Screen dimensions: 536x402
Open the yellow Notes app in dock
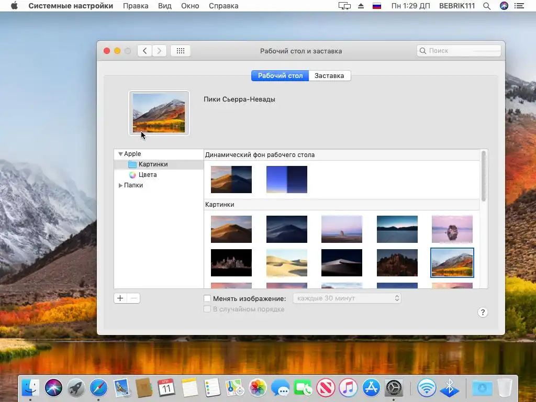pyautogui.click(x=189, y=388)
